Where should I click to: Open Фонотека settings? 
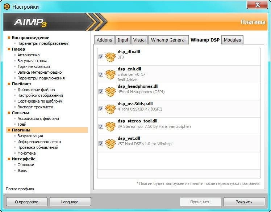[x=26, y=153]
